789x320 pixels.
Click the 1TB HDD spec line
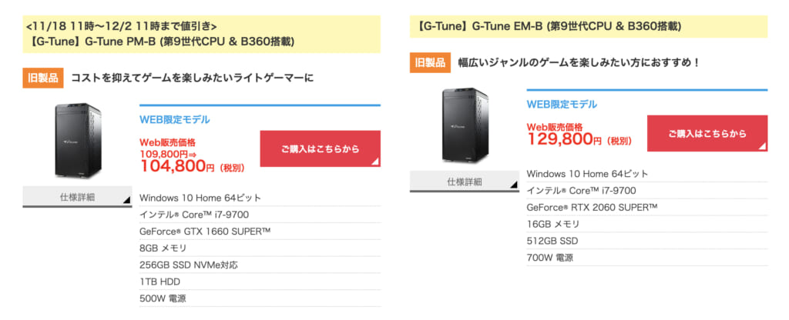point(160,282)
